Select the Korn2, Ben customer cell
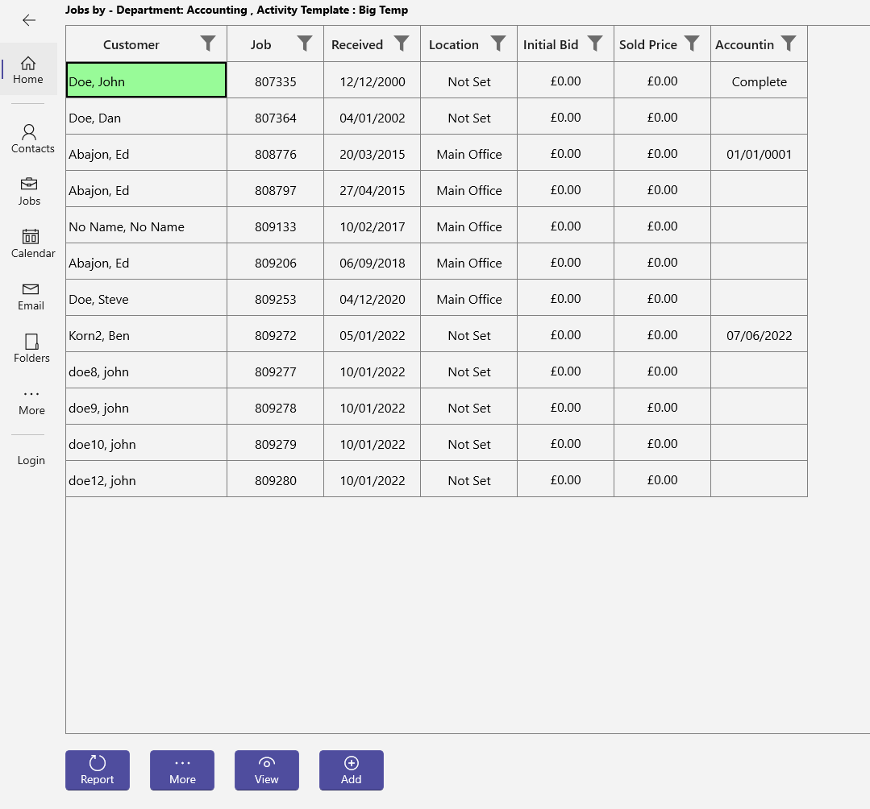 [147, 334]
